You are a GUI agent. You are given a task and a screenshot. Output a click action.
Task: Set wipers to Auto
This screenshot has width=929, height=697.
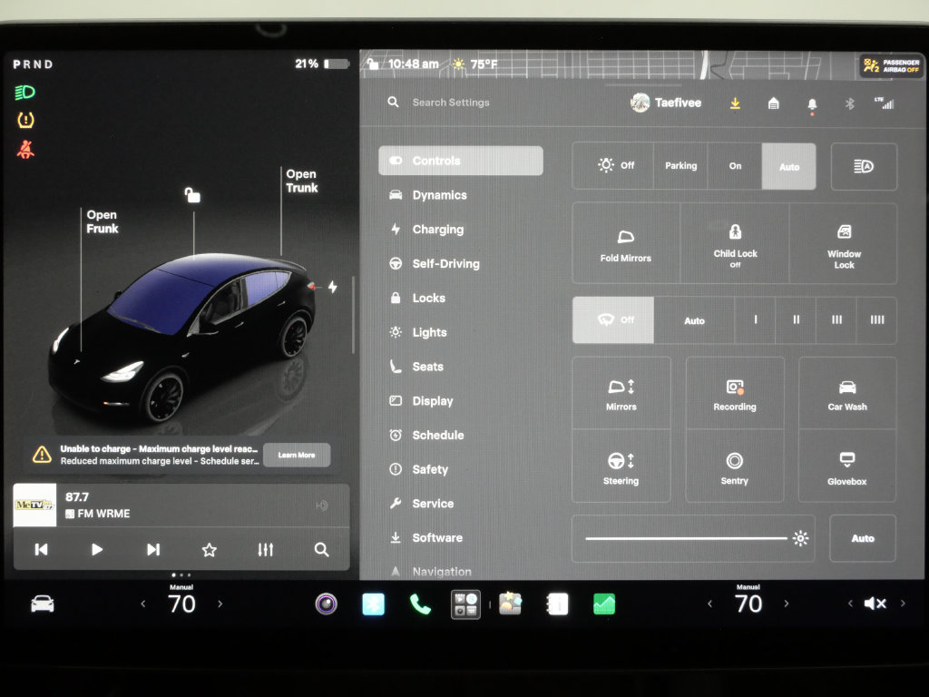694,320
